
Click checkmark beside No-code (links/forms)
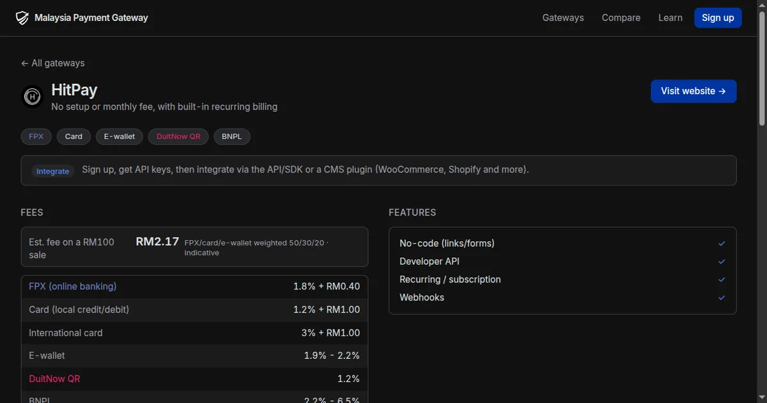coord(722,244)
